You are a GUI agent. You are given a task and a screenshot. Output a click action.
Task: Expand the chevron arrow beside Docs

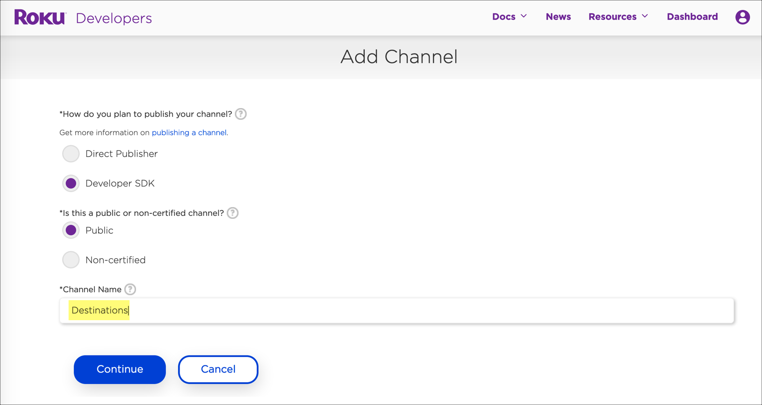pos(524,16)
